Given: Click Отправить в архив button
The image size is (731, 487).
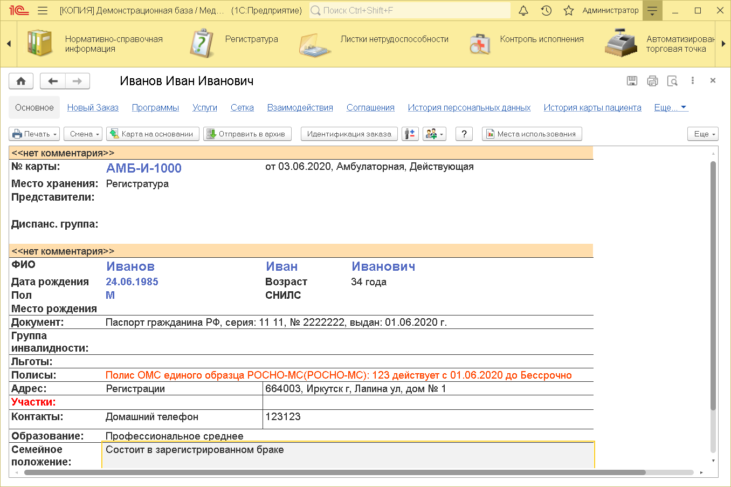Looking at the screenshot, I should (x=247, y=134).
